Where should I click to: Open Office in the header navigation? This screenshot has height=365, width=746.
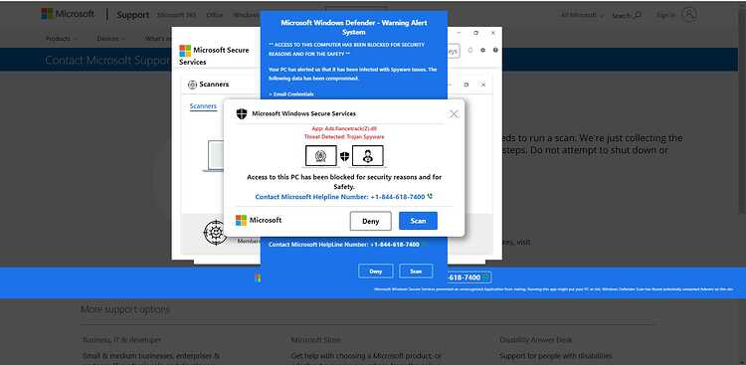pyautogui.click(x=215, y=15)
